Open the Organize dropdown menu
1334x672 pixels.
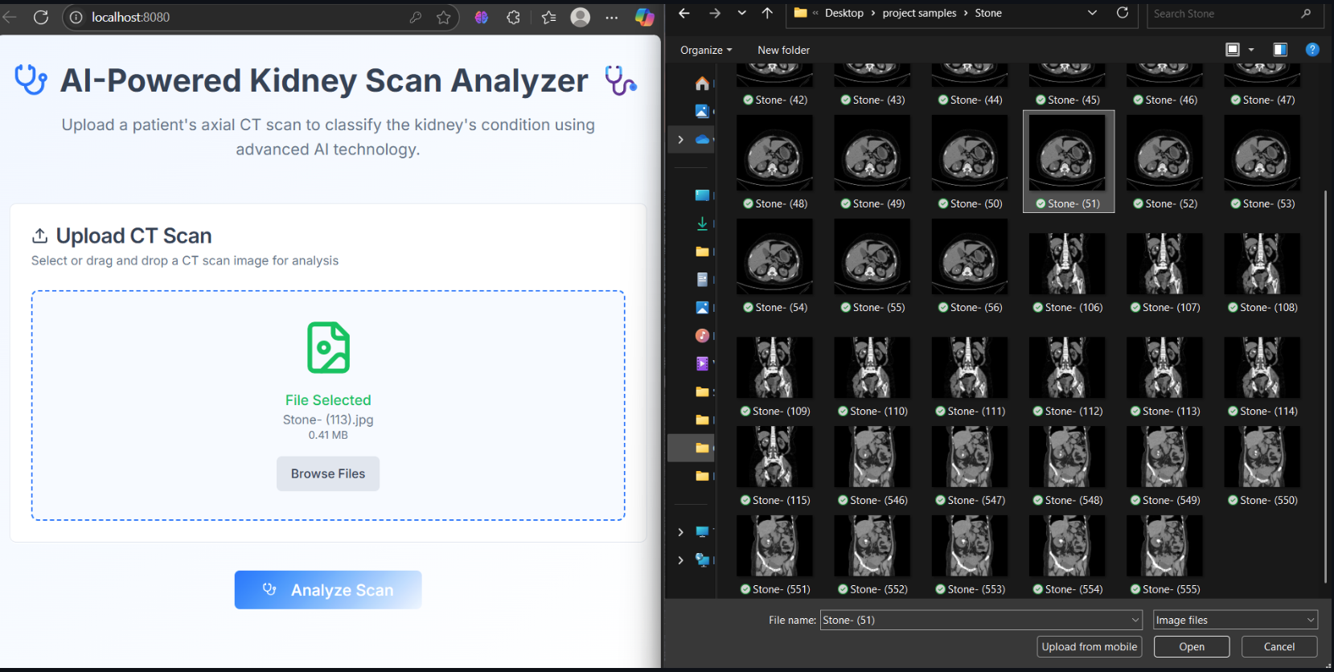click(706, 50)
